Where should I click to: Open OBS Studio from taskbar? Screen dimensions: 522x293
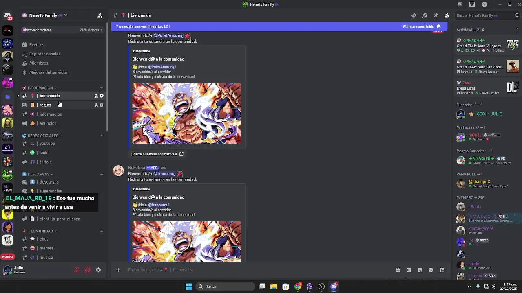(x=322, y=286)
